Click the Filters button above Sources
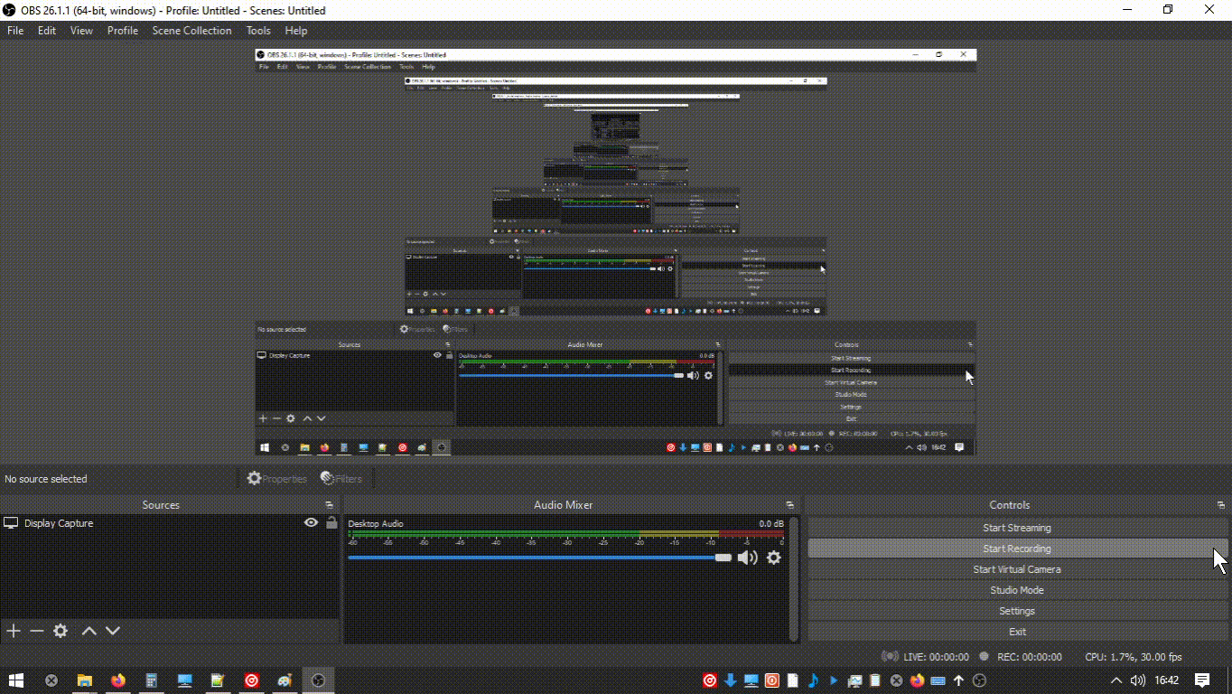This screenshot has width=1232, height=694. 341,479
